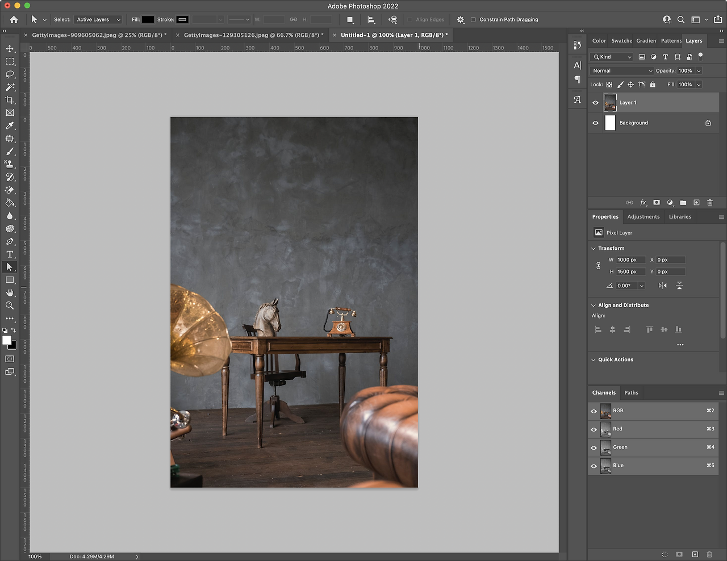The height and width of the screenshot is (561, 727).
Task: Select the Eyedropper tool
Action: coord(10,126)
